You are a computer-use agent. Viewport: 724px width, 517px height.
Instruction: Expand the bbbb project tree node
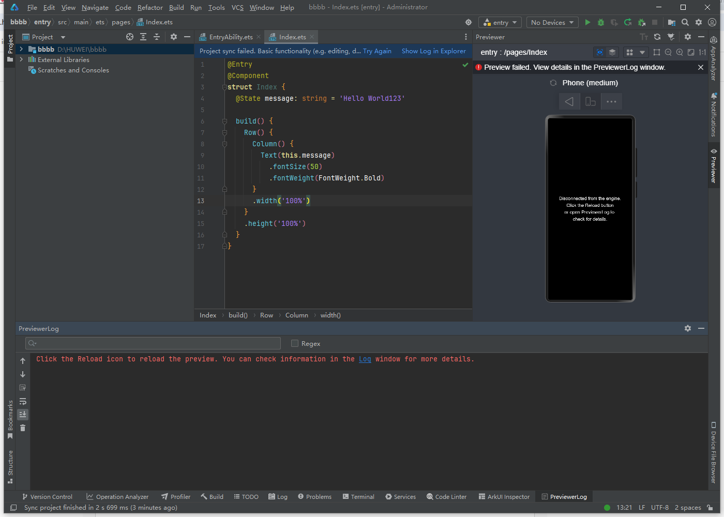[21, 49]
